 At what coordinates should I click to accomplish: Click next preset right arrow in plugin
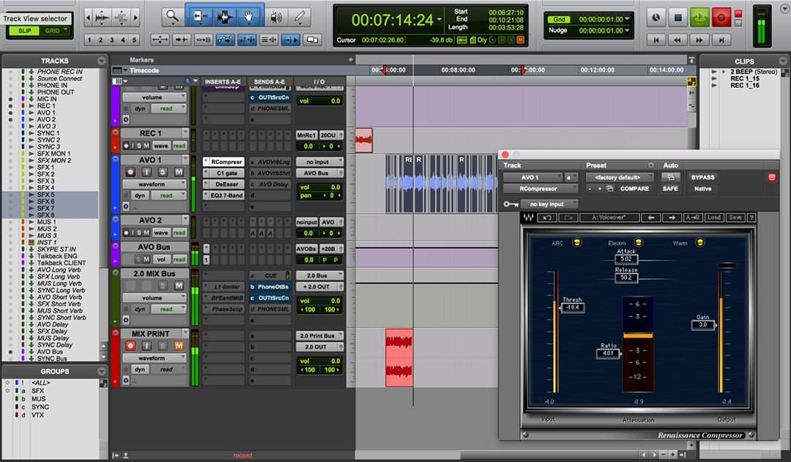click(x=672, y=217)
